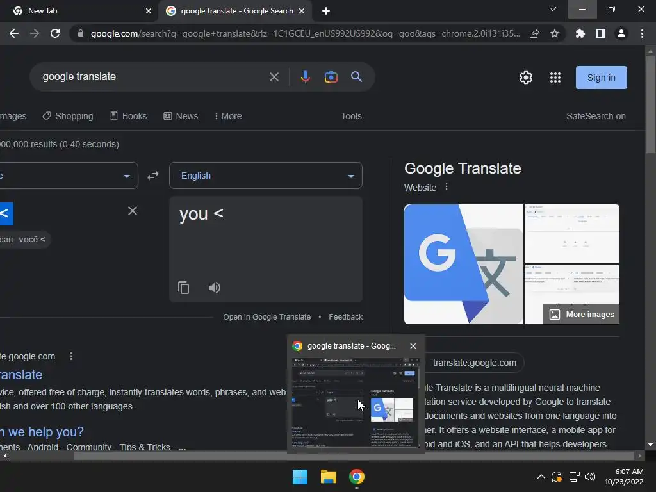This screenshot has height=492, width=656.
Task: Open volume control in system tray
Action: tap(590, 477)
